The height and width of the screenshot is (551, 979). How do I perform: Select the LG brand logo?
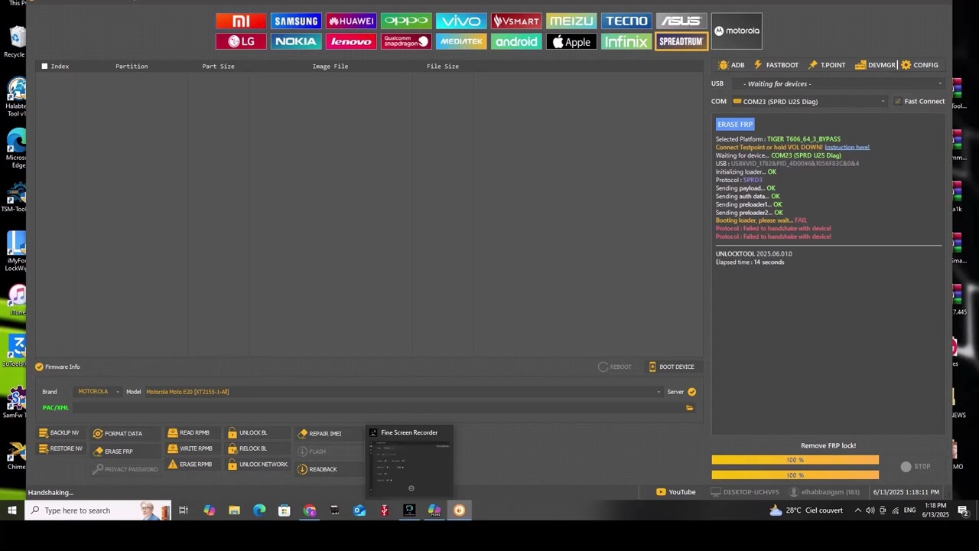[241, 41]
